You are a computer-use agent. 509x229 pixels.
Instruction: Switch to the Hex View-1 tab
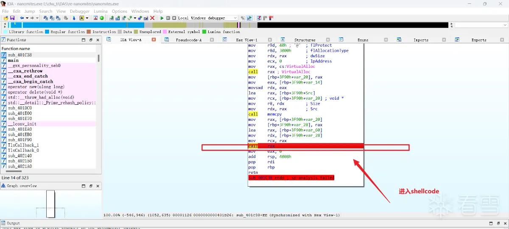[246, 40]
